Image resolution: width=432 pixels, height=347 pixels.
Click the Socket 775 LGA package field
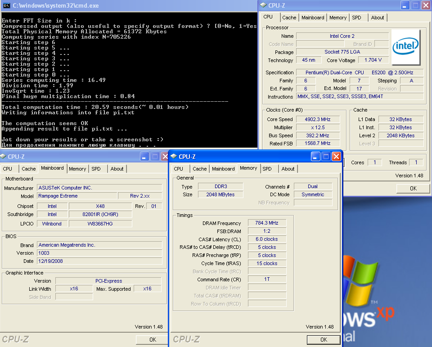[342, 52]
